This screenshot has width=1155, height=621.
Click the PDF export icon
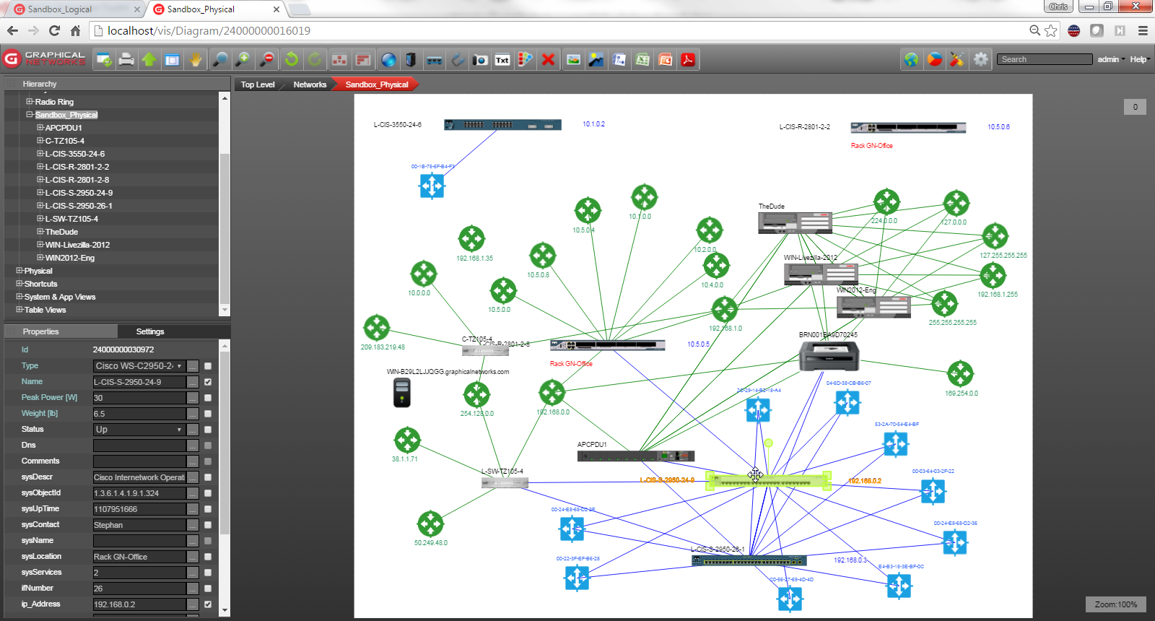(689, 59)
